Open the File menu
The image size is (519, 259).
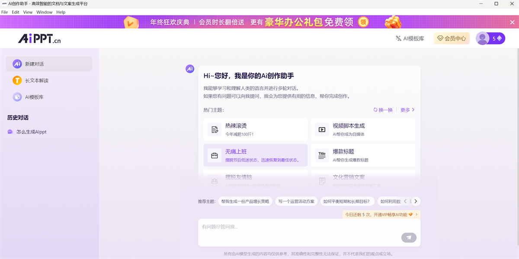click(x=5, y=12)
